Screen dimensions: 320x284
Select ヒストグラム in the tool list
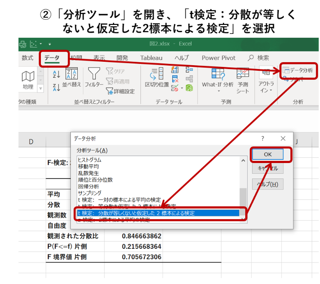pyautogui.click(x=158, y=160)
